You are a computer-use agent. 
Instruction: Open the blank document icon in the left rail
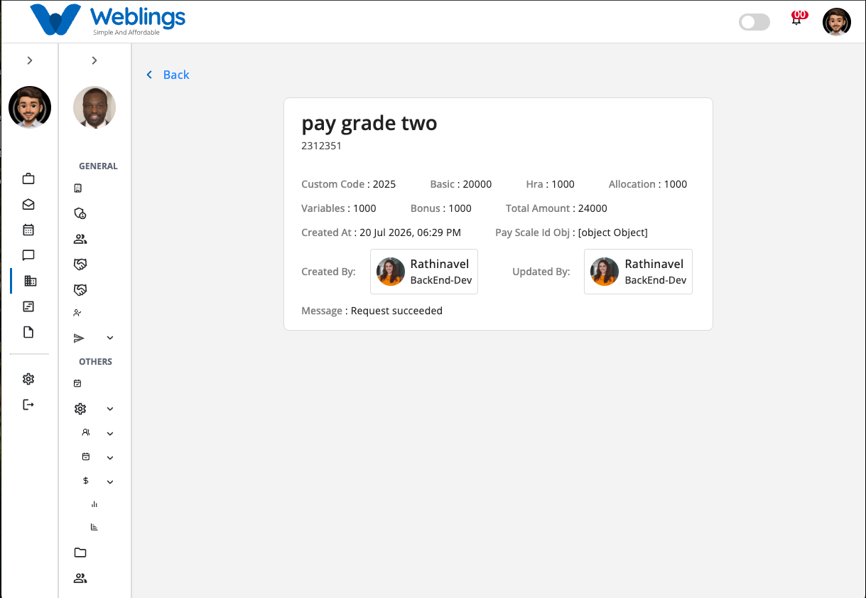pyautogui.click(x=28, y=332)
